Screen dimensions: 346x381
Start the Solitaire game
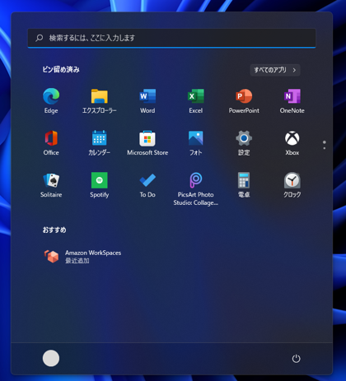point(51,185)
